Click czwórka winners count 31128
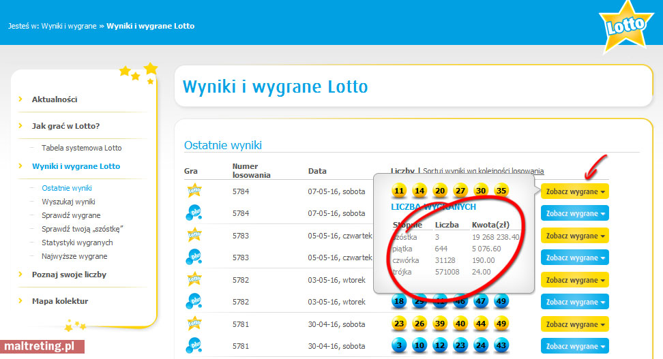 click(445, 260)
